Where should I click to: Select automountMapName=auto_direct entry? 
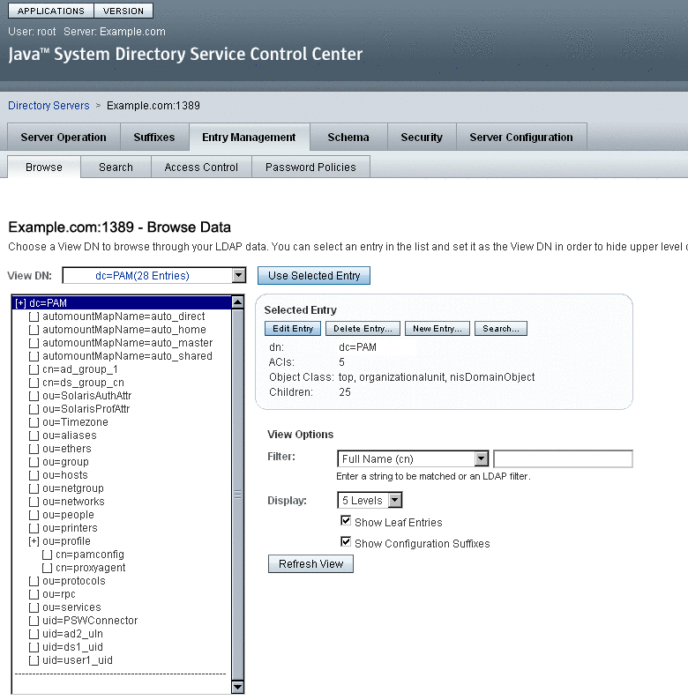[123, 316]
